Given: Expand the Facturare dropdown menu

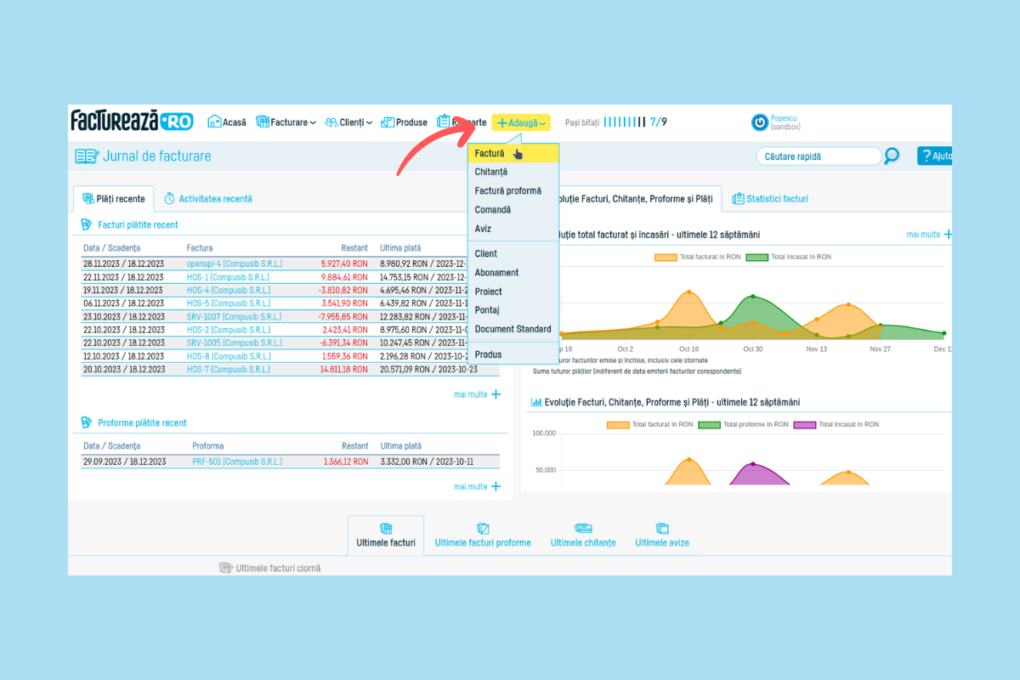Looking at the screenshot, I should click(x=286, y=122).
